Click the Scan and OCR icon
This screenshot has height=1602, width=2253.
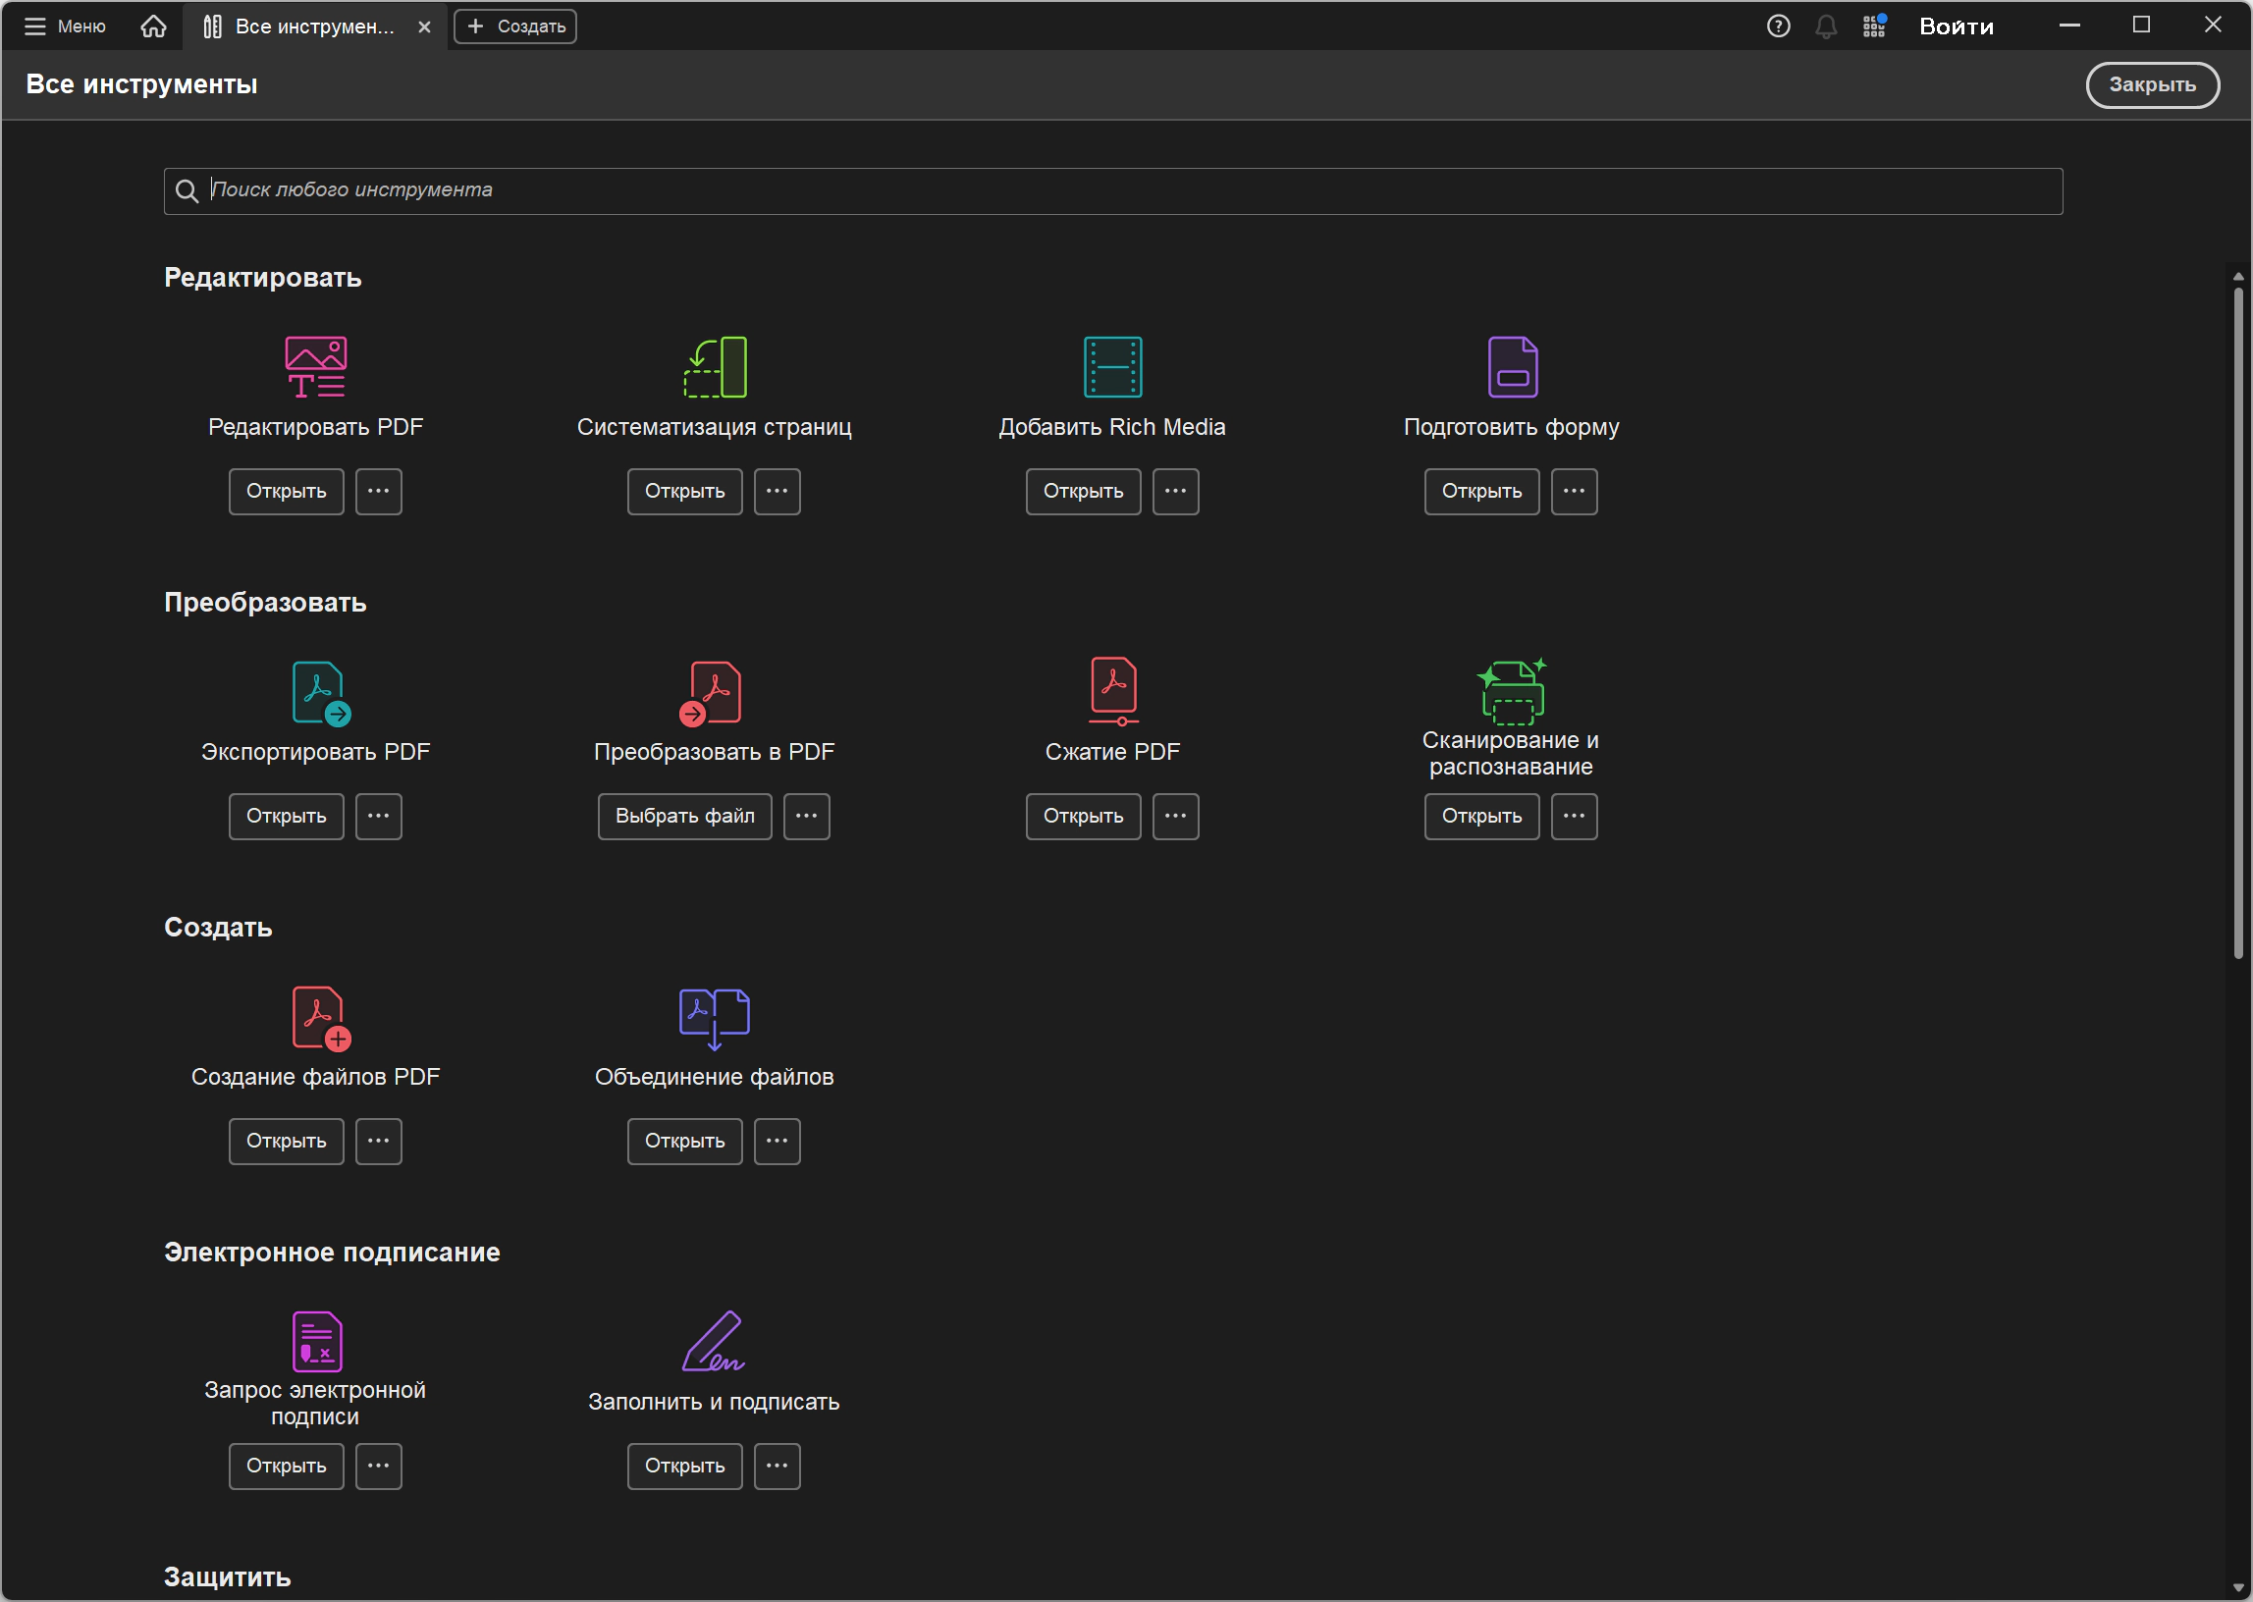click(x=1511, y=691)
